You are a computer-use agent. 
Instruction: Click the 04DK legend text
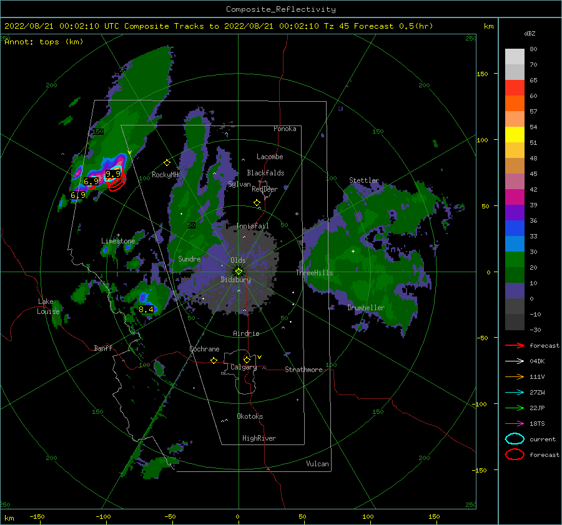tap(537, 361)
